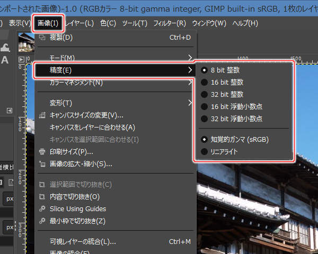Screen dimensions: 318x254
Task: Open the lower px unit dropdown
Action: pos(8,227)
